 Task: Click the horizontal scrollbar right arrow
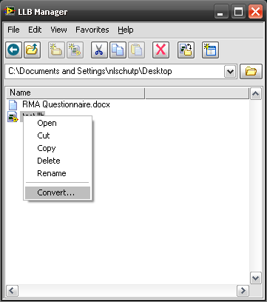(x=243, y=291)
